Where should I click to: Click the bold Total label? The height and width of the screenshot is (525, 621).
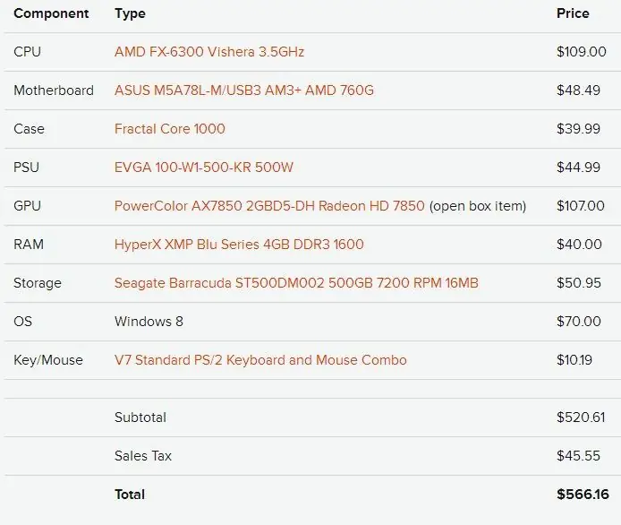130,495
